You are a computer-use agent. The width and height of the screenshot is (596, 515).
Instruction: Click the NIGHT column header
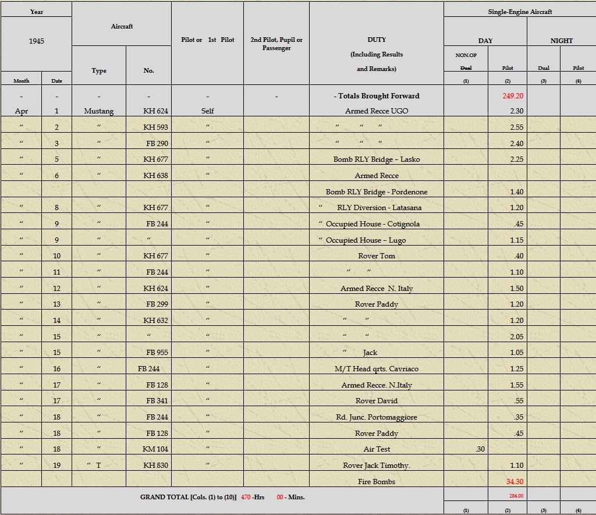562,41
